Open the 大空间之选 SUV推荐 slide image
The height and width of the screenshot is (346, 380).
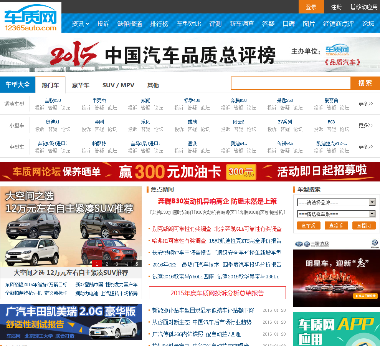tap(71, 226)
